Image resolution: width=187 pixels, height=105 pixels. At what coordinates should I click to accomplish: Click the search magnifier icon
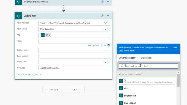point(122,66)
